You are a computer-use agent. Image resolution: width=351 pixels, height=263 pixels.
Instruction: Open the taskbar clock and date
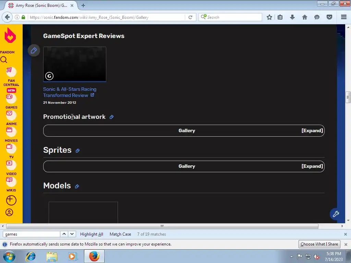tap(334, 256)
